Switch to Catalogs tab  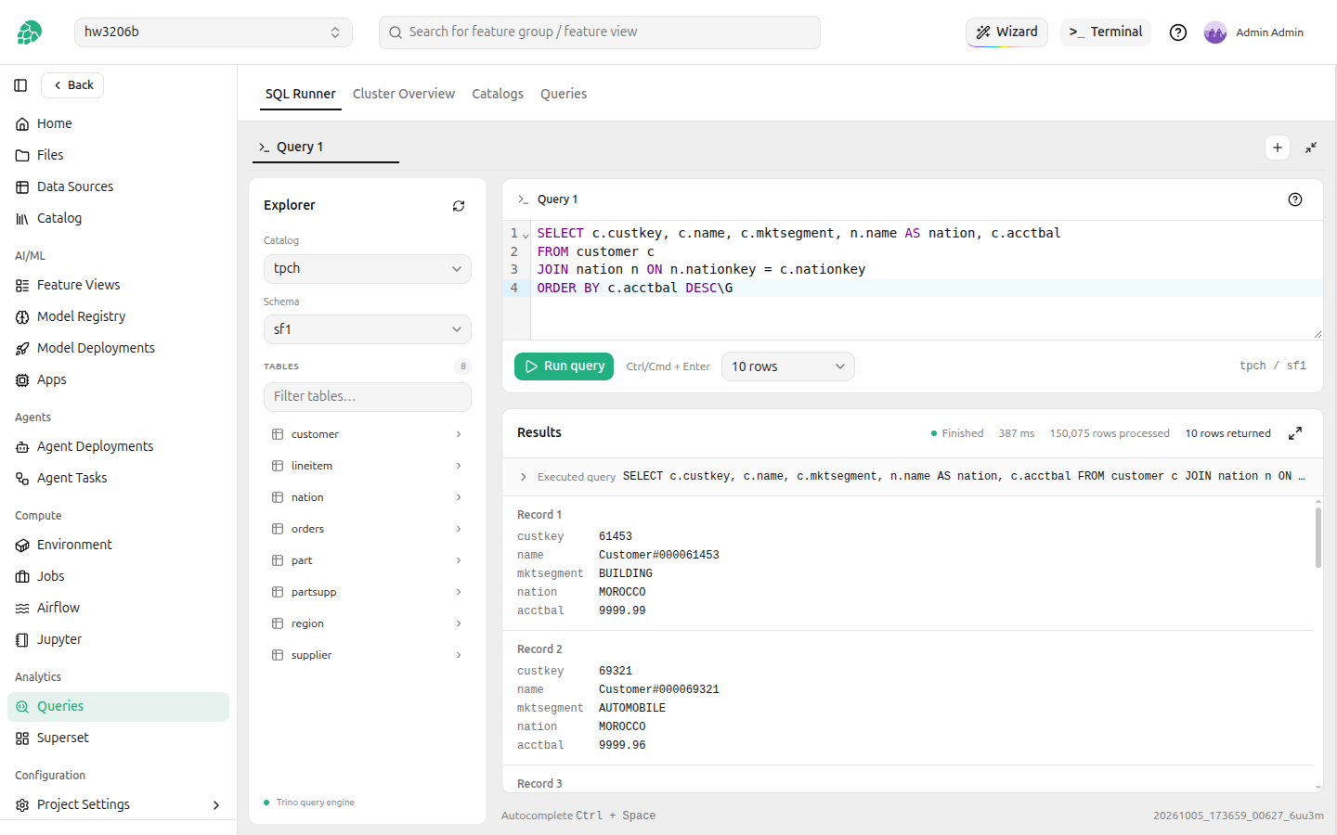(498, 94)
